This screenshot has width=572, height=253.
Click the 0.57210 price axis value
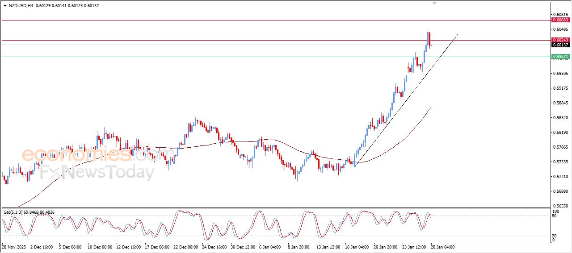[x=560, y=177]
